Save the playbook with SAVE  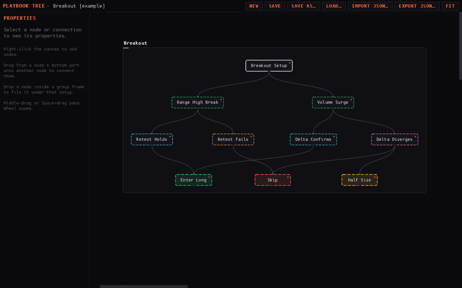click(275, 6)
